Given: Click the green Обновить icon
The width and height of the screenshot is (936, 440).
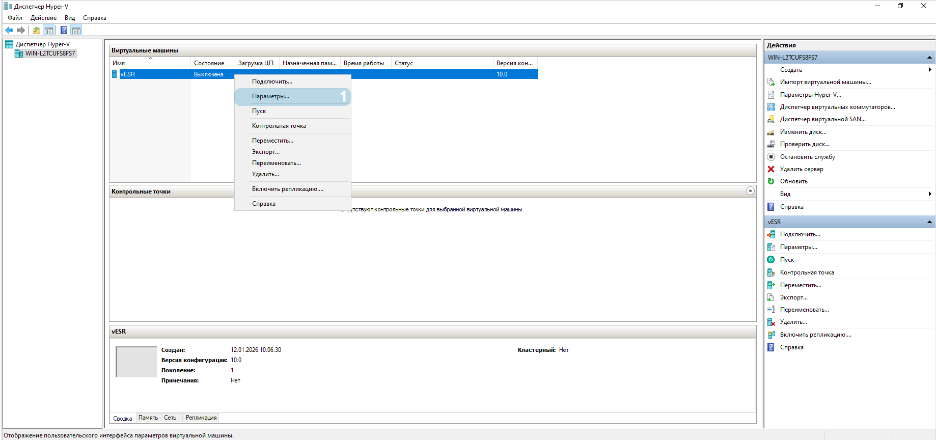Looking at the screenshot, I should (x=771, y=181).
